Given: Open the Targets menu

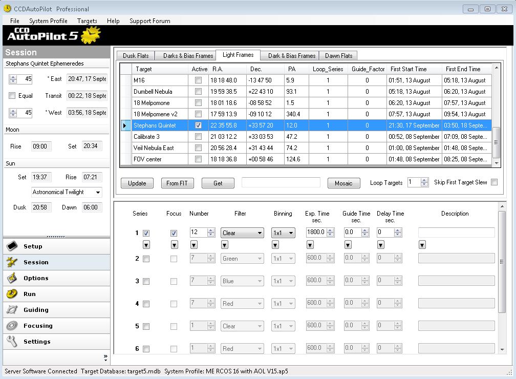Looking at the screenshot, I should tap(87, 21).
